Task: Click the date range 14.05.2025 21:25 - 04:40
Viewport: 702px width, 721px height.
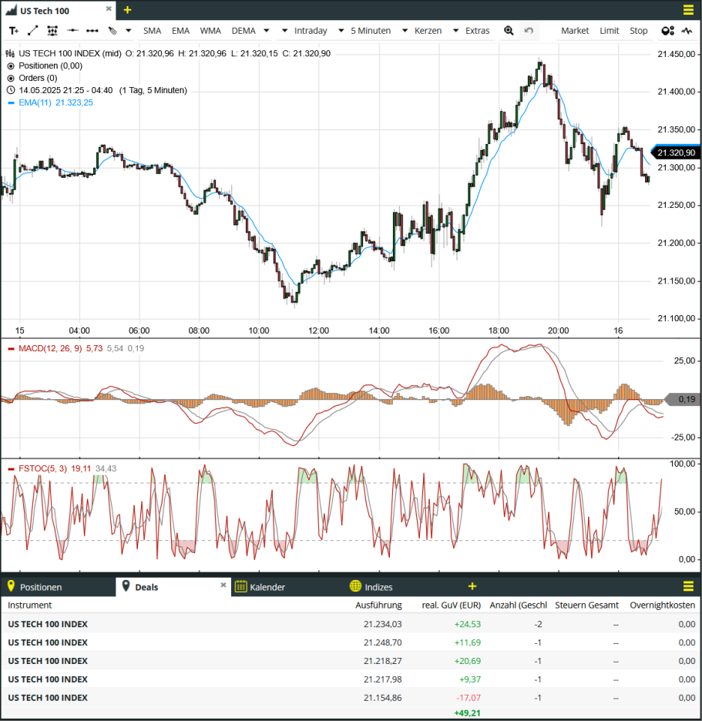Action: 65,90
